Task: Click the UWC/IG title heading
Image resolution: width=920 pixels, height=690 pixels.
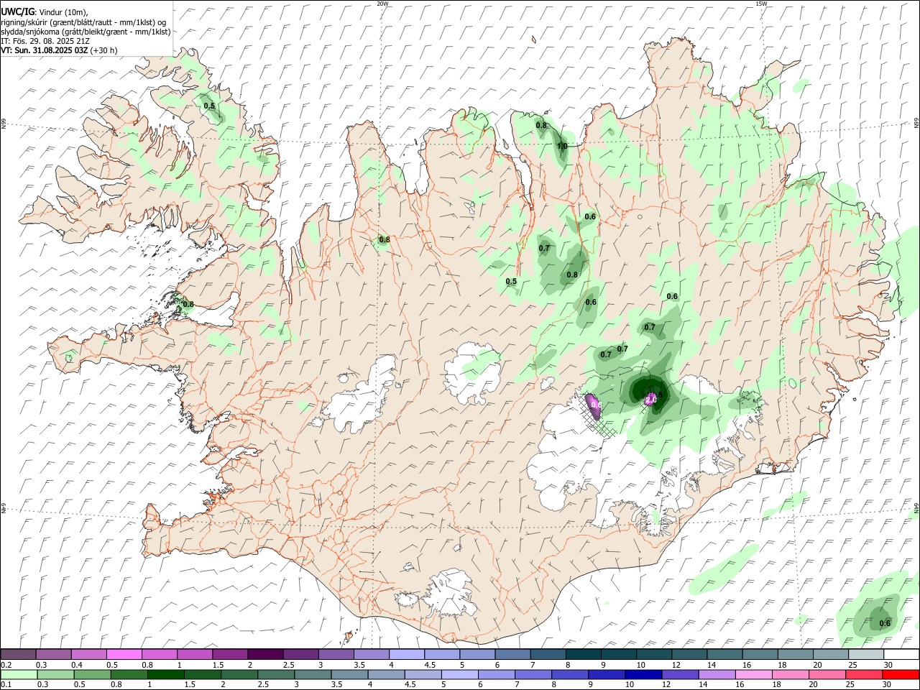Action: tap(17, 11)
